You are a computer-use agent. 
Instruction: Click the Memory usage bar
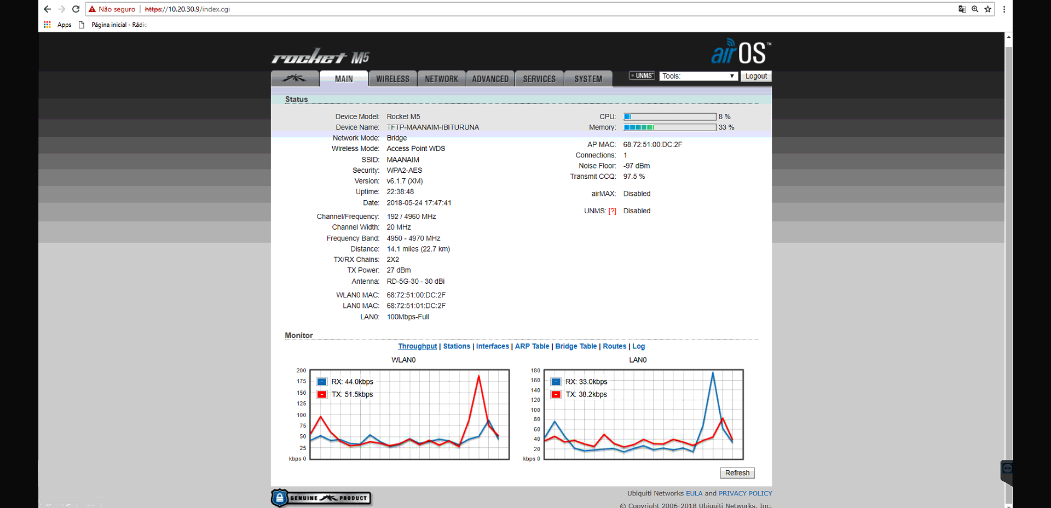(670, 127)
